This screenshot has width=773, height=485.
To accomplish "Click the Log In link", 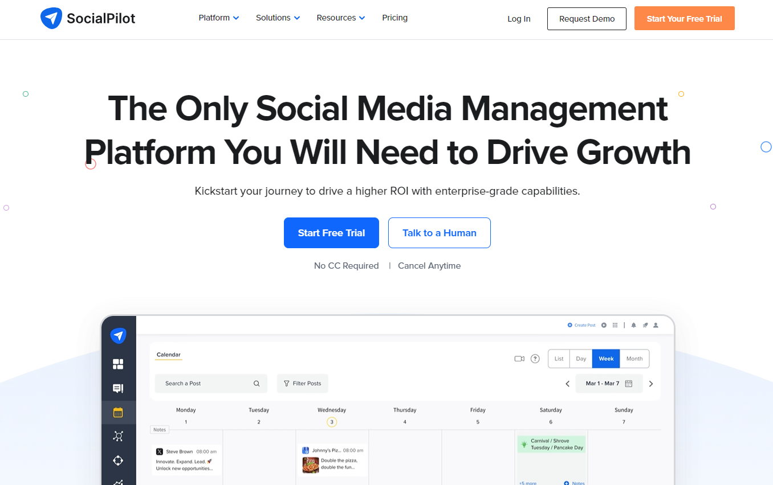I will point(519,19).
